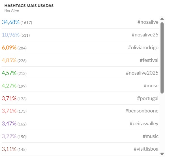169x167 pixels.
Task: Open the #visitlisboa hashtag
Action: tap(146, 149)
